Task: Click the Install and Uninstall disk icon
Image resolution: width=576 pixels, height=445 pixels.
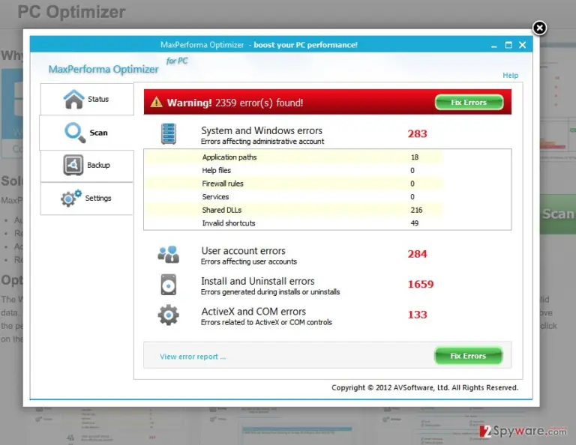Action: pos(169,285)
